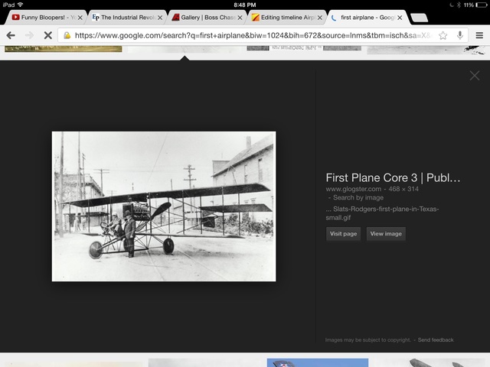Activate voice search microphone icon
Image resolution: width=490 pixels, height=367 pixels.
click(459, 35)
